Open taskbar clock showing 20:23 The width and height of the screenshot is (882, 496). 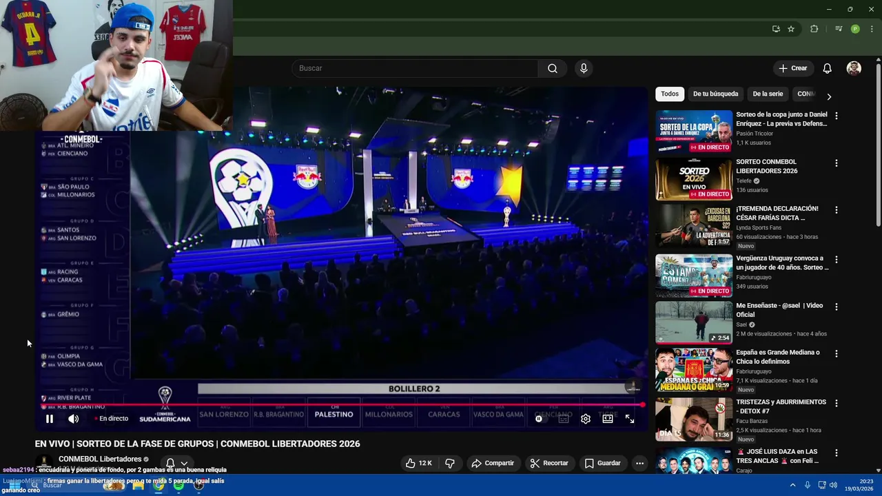pyautogui.click(x=859, y=485)
